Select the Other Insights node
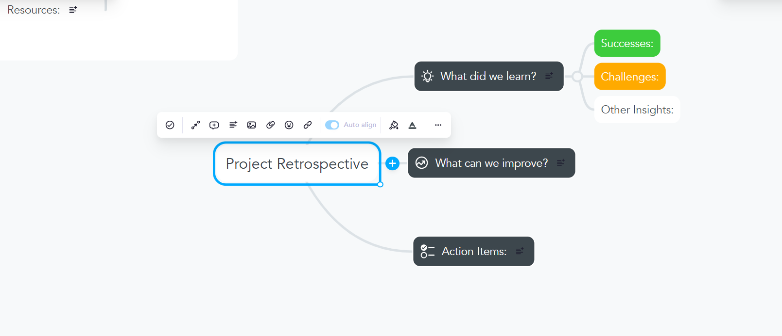782x336 pixels. (x=637, y=110)
